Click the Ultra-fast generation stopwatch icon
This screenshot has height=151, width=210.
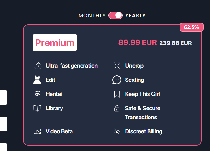[x=37, y=66]
